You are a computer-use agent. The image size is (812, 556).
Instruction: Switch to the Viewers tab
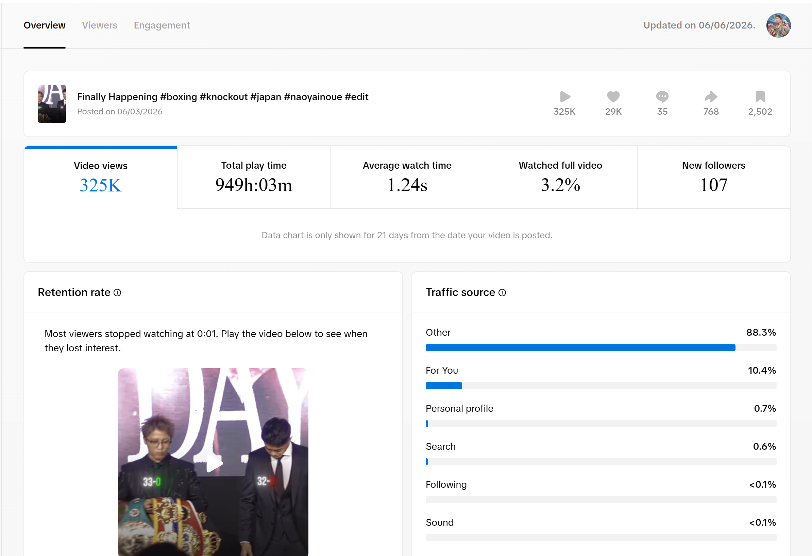(100, 25)
